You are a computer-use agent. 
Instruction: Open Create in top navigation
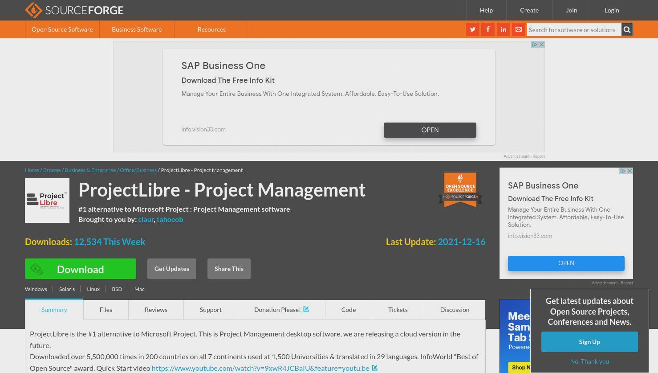click(x=529, y=10)
